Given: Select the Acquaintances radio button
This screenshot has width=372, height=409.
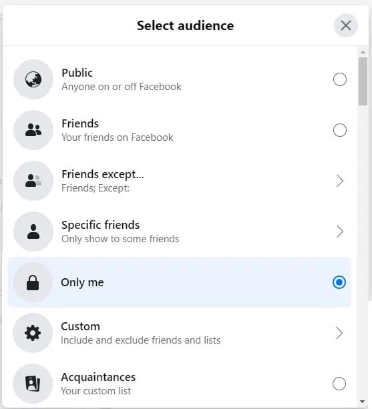Looking at the screenshot, I should (339, 384).
